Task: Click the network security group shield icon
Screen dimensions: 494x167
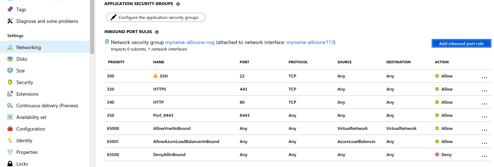Action: [x=107, y=42]
